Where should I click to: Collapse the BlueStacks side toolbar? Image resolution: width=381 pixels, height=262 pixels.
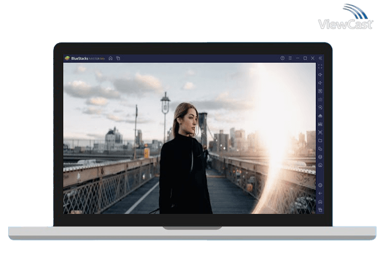click(x=320, y=58)
